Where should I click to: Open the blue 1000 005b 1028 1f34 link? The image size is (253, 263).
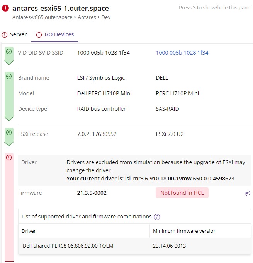click(x=182, y=53)
